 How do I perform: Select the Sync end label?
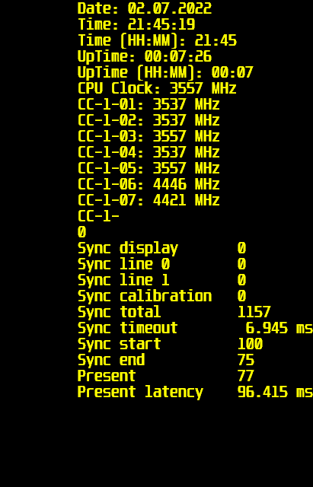(111, 360)
